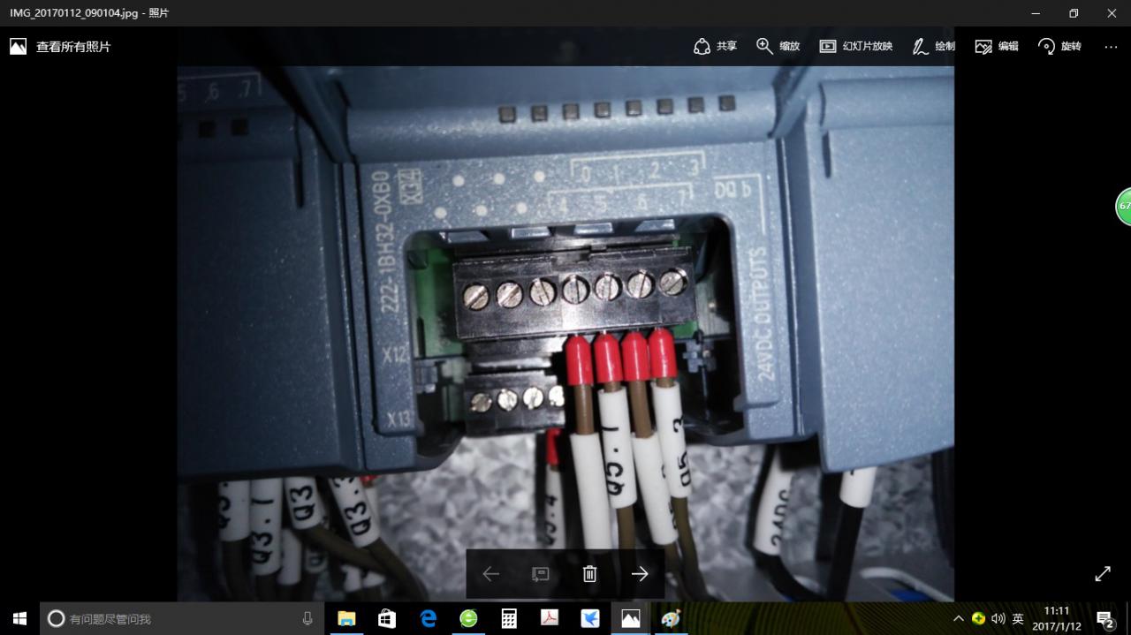
Task: Select the Draw (绘制) pen tool
Action: click(x=934, y=46)
